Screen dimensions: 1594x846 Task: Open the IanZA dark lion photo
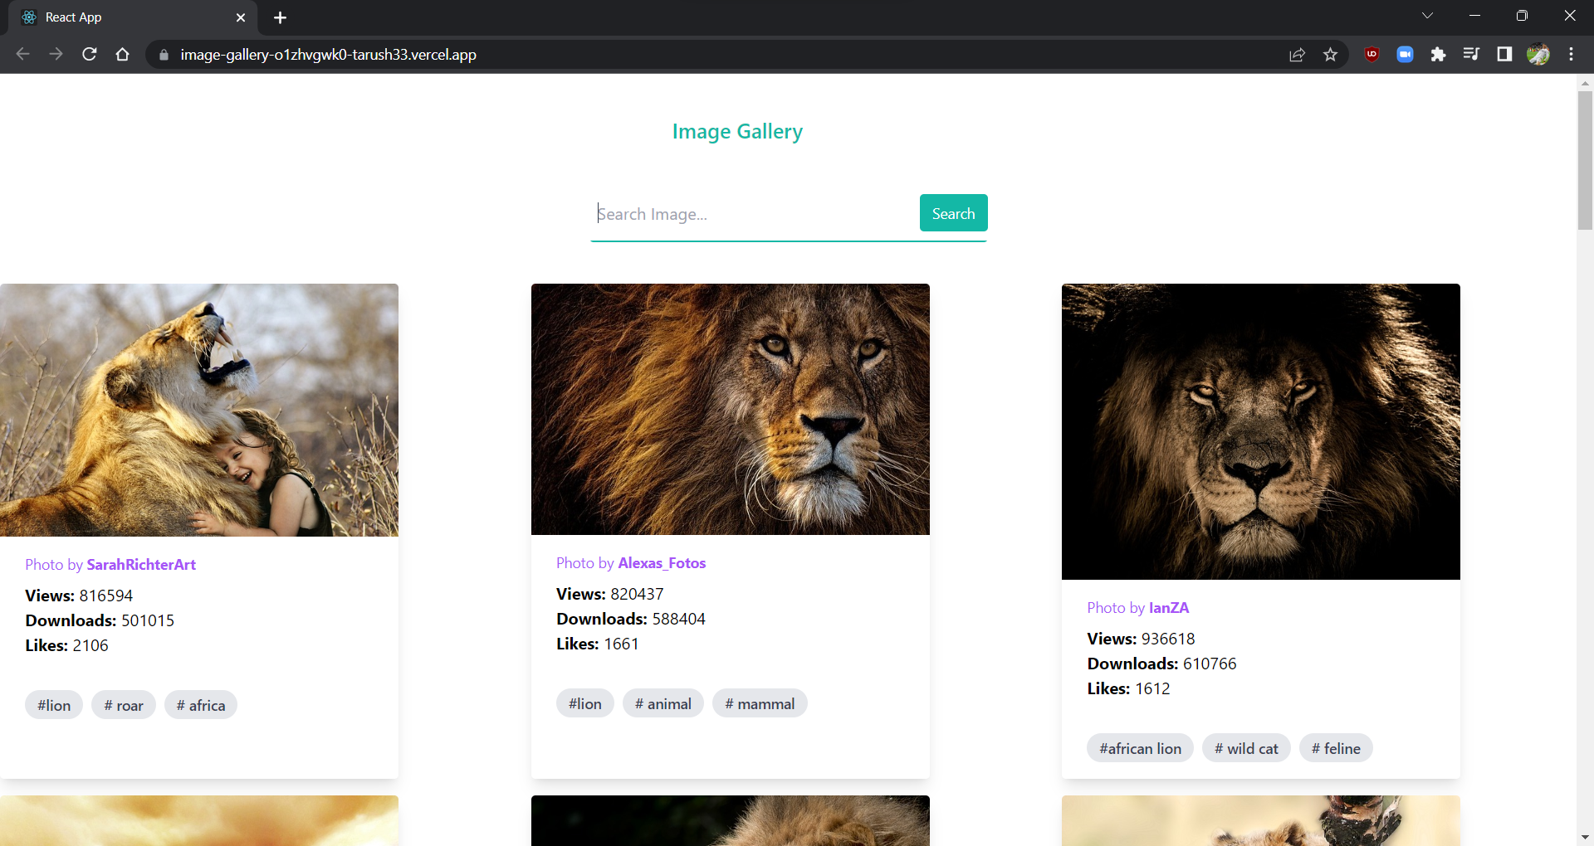coord(1261,431)
